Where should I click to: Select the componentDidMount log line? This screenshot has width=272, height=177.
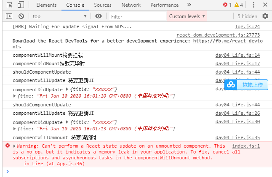pos(48,64)
